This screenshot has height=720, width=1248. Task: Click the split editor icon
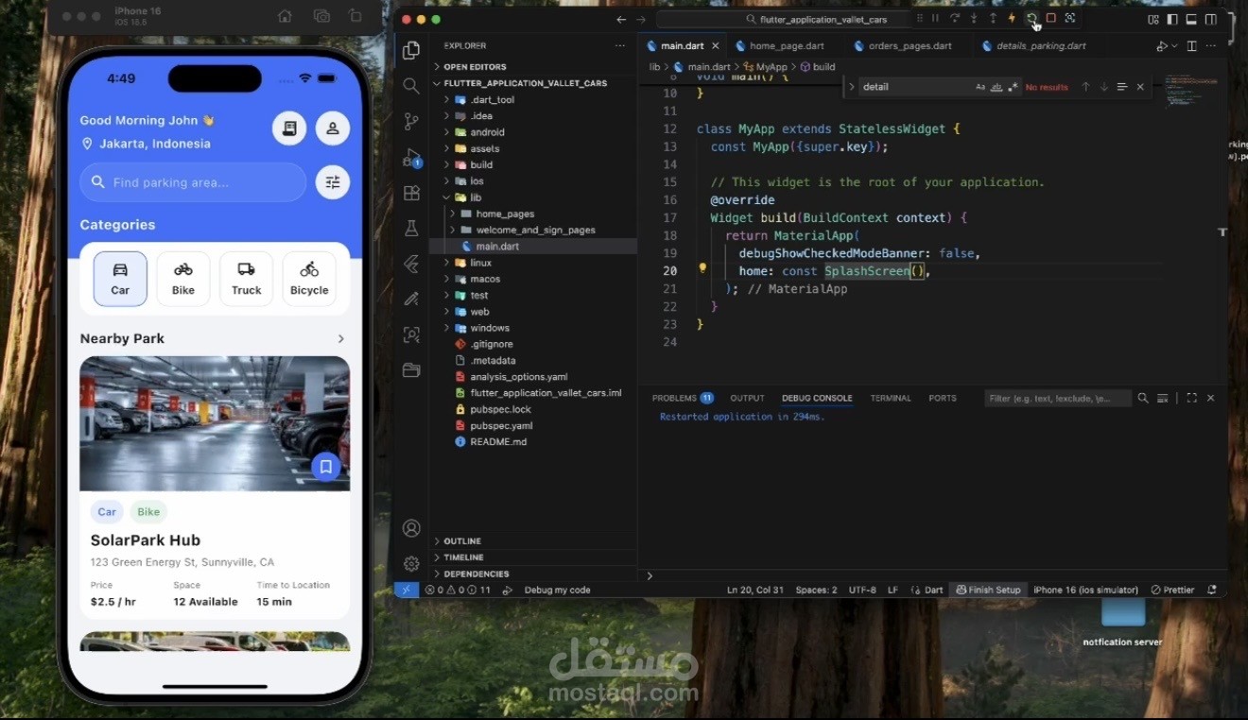[x=1191, y=46]
